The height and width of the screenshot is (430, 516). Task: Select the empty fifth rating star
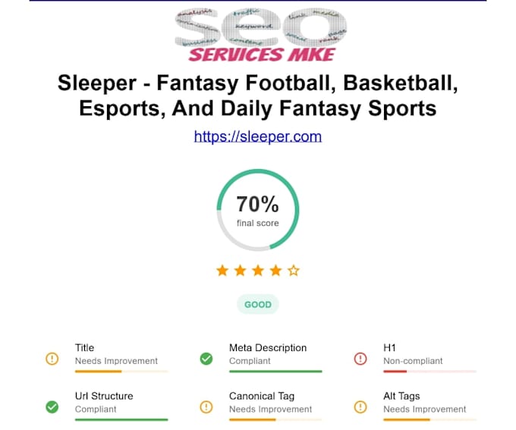(x=294, y=271)
